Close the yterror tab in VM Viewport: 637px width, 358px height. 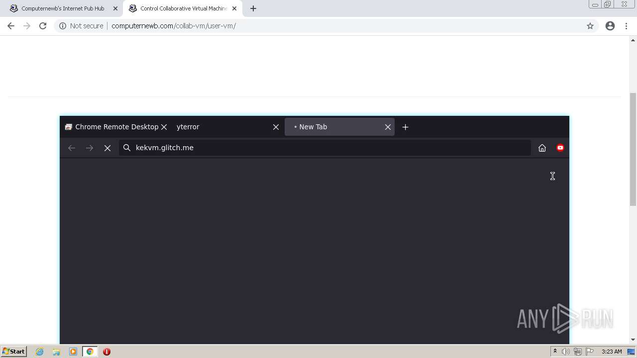pyautogui.click(x=276, y=127)
